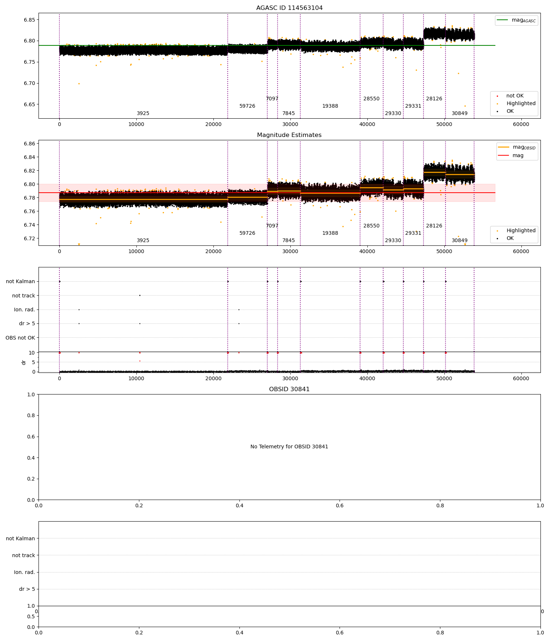Click the 6.85 y-axis tick label

click(29, 20)
